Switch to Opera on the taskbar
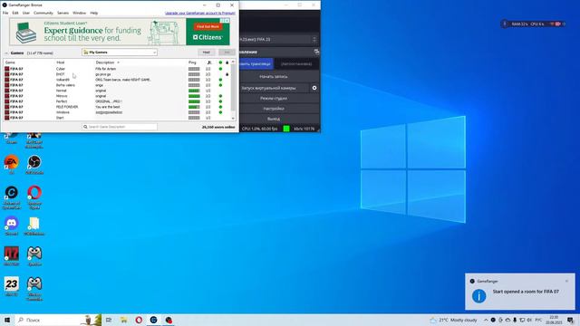The height and width of the screenshot is (326, 580). 139,320
